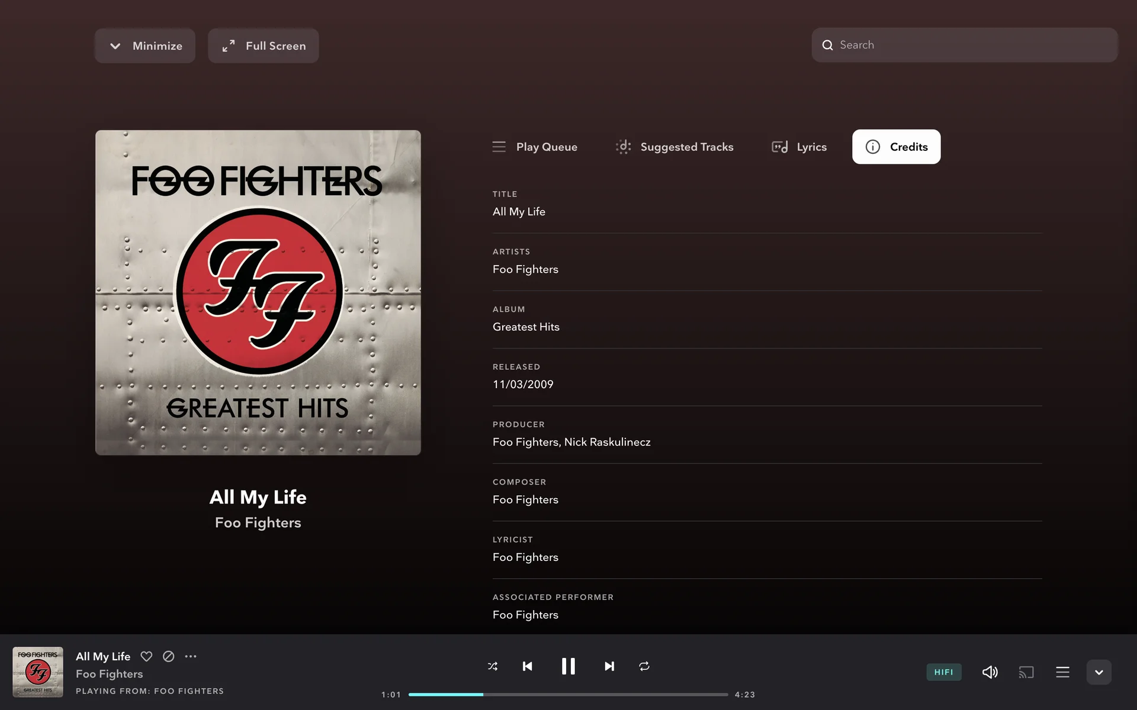Minimize the now playing view
Image resolution: width=1137 pixels, height=710 pixels.
click(145, 46)
